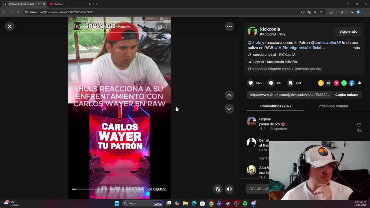The height and width of the screenshot is (208, 370).
Task: Open HCjose's profile avatar
Action: (x=251, y=122)
